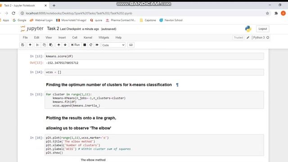This screenshot has height=162, width=288.
Task: Open the Pharma Contract M... bookmark
Action: pos(121,20)
